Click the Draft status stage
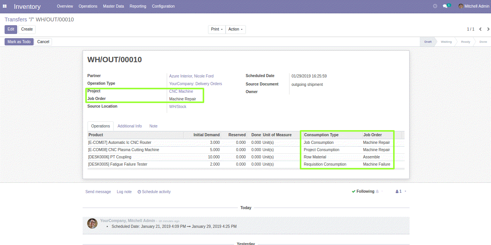The width and height of the screenshot is (491, 245). pos(428,42)
